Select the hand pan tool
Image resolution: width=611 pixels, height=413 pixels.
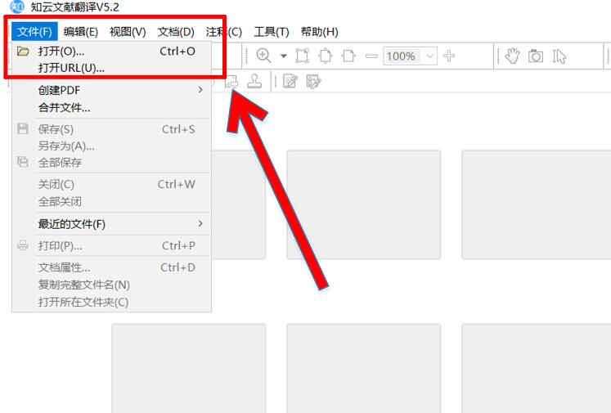coord(512,56)
